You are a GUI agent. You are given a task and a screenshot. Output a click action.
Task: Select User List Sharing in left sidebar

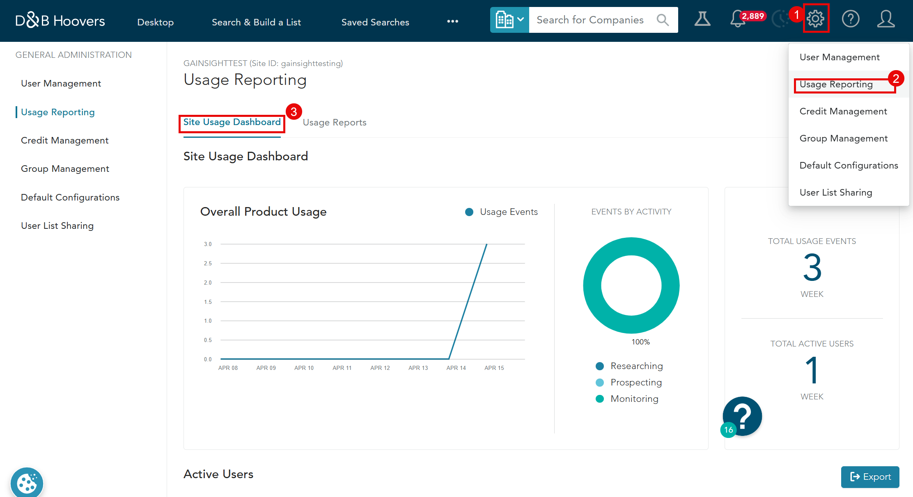[x=57, y=226]
